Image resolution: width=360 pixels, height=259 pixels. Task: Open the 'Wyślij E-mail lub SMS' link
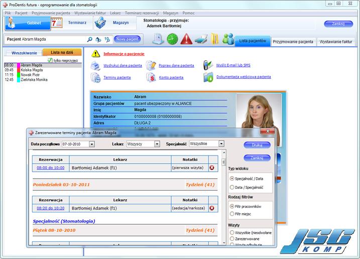pos(233,65)
